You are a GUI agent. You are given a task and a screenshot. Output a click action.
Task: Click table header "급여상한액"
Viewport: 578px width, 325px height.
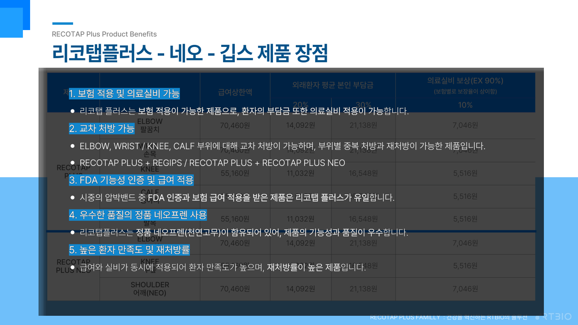[235, 92]
